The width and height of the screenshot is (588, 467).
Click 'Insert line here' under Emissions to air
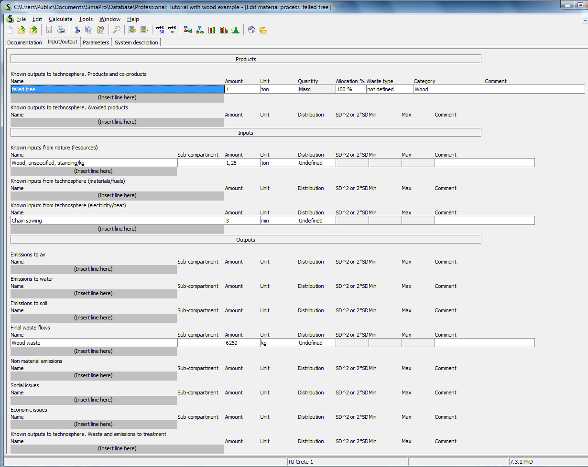click(94, 269)
